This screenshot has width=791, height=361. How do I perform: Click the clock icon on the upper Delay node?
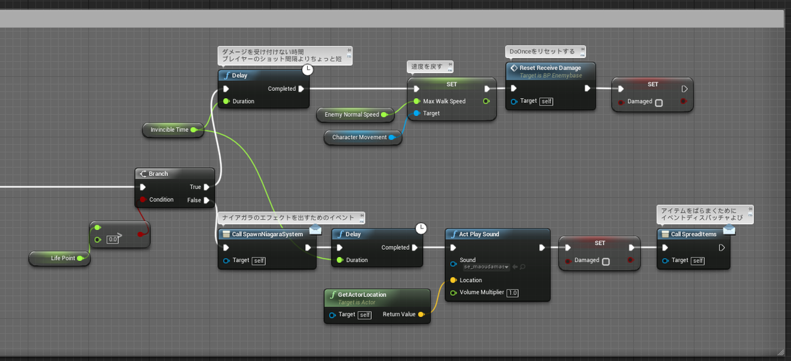[x=307, y=69]
